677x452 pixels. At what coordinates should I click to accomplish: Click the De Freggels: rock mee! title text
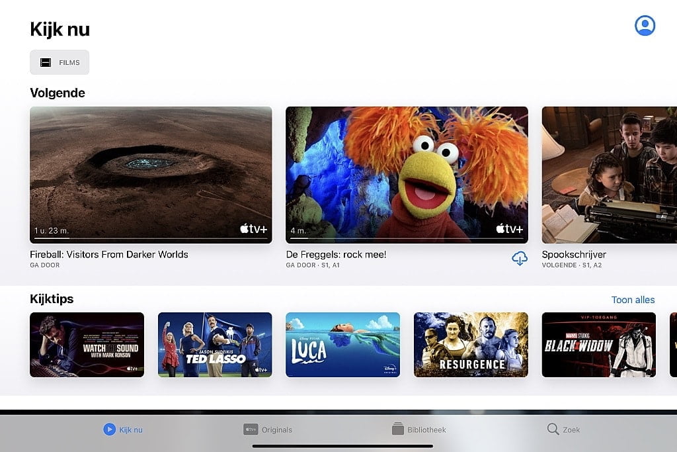tap(336, 255)
